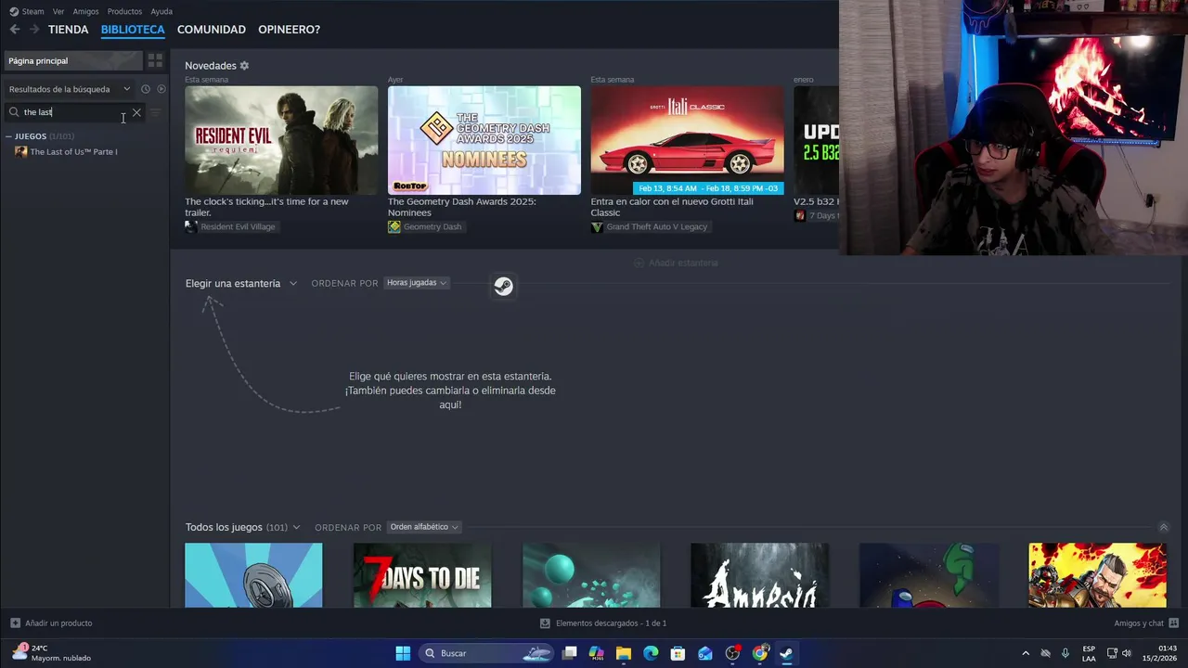
Task: Click the Resident Evil Village game link
Action: click(238, 226)
